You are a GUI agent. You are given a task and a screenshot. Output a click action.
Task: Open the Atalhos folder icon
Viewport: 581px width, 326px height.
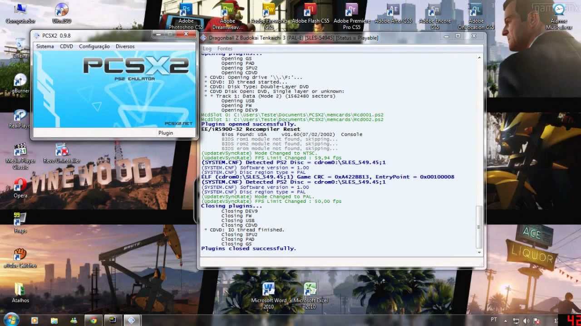click(20, 293)
